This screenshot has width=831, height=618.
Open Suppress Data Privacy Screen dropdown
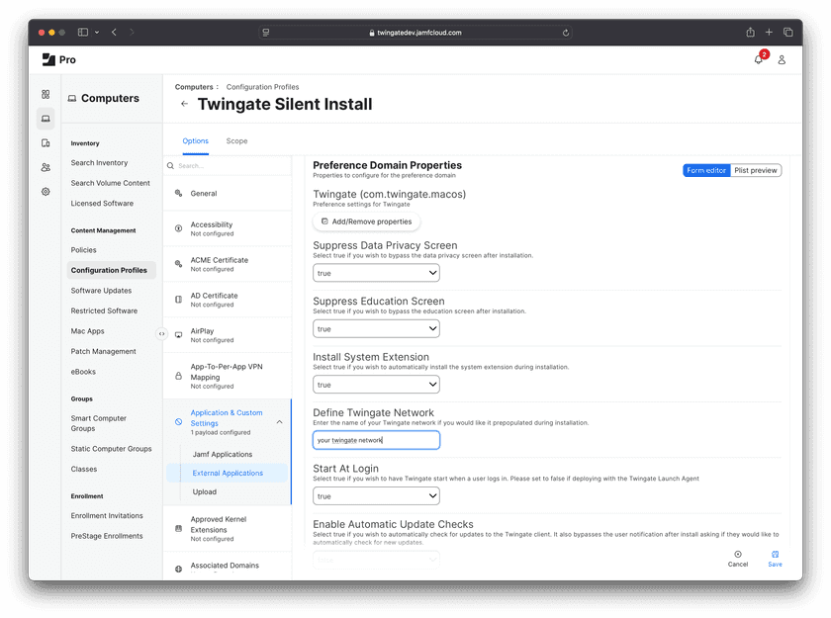tap(376, 273)
